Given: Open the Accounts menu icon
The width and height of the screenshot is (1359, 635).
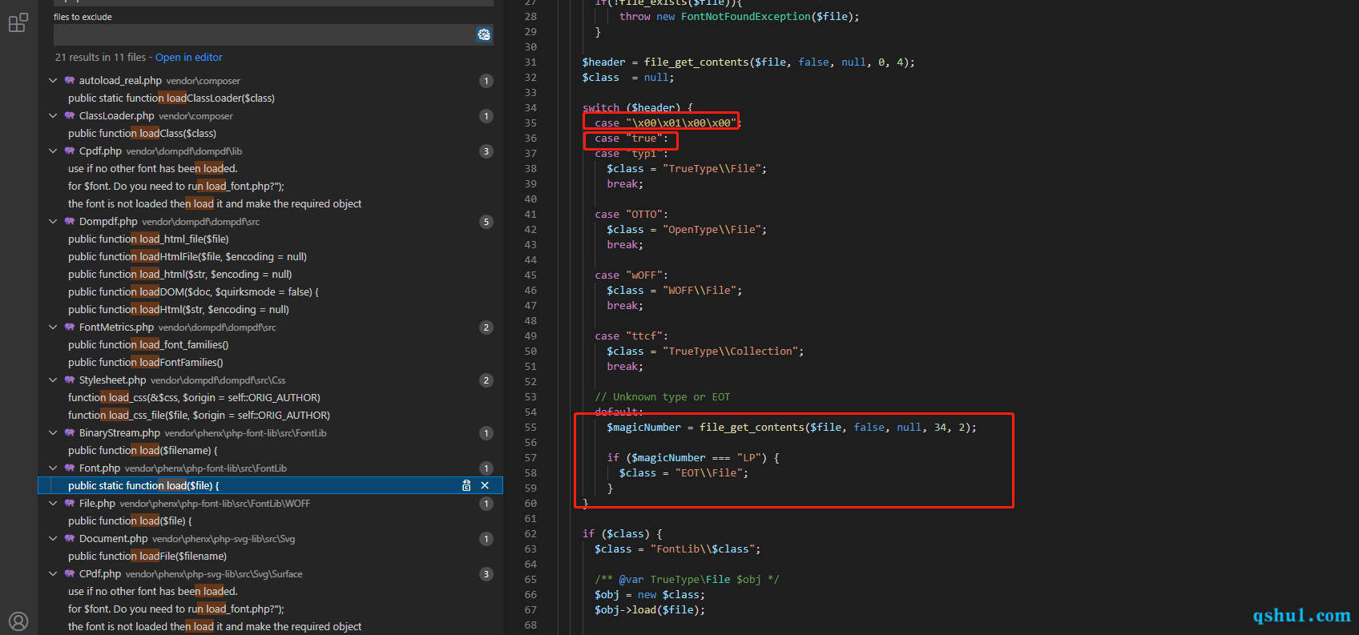Looking at the screenshot, I should point(18,621).
